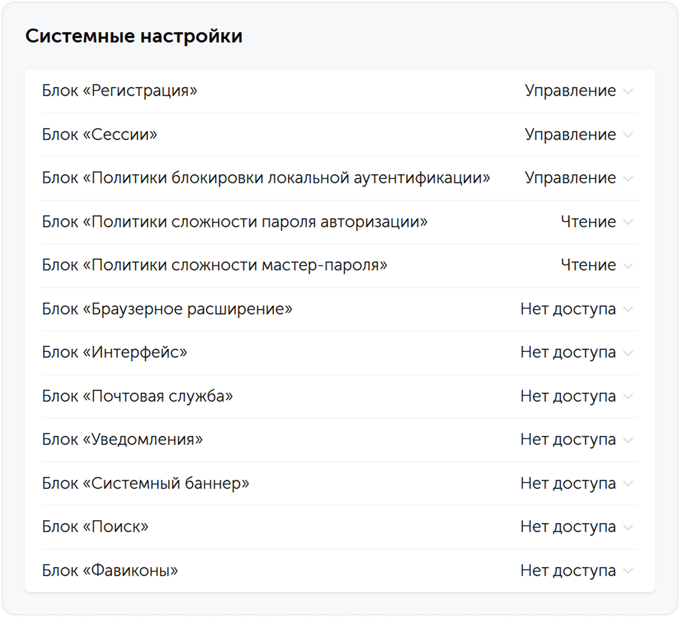This screenshot has height=617, width=680.
Task: Open the access dropdown for Блок «Поиск»
Action: pyautogui.click(x=628, y=526)
